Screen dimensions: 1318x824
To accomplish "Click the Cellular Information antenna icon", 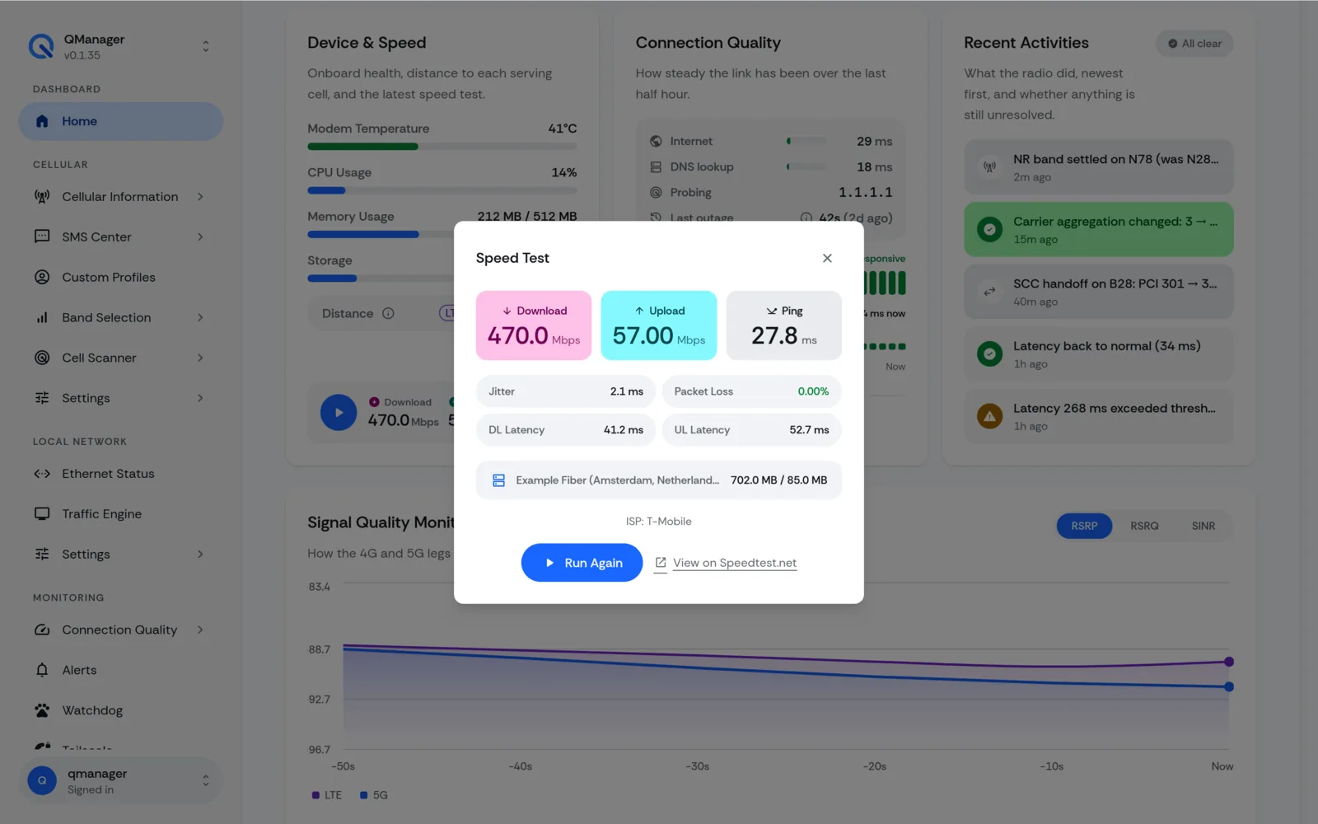I will pos(42,196).
